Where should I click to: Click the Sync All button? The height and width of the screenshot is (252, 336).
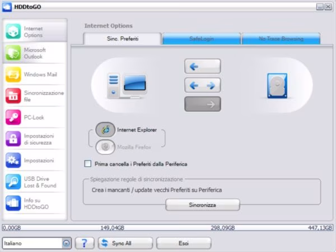click(x=125, y=243)
